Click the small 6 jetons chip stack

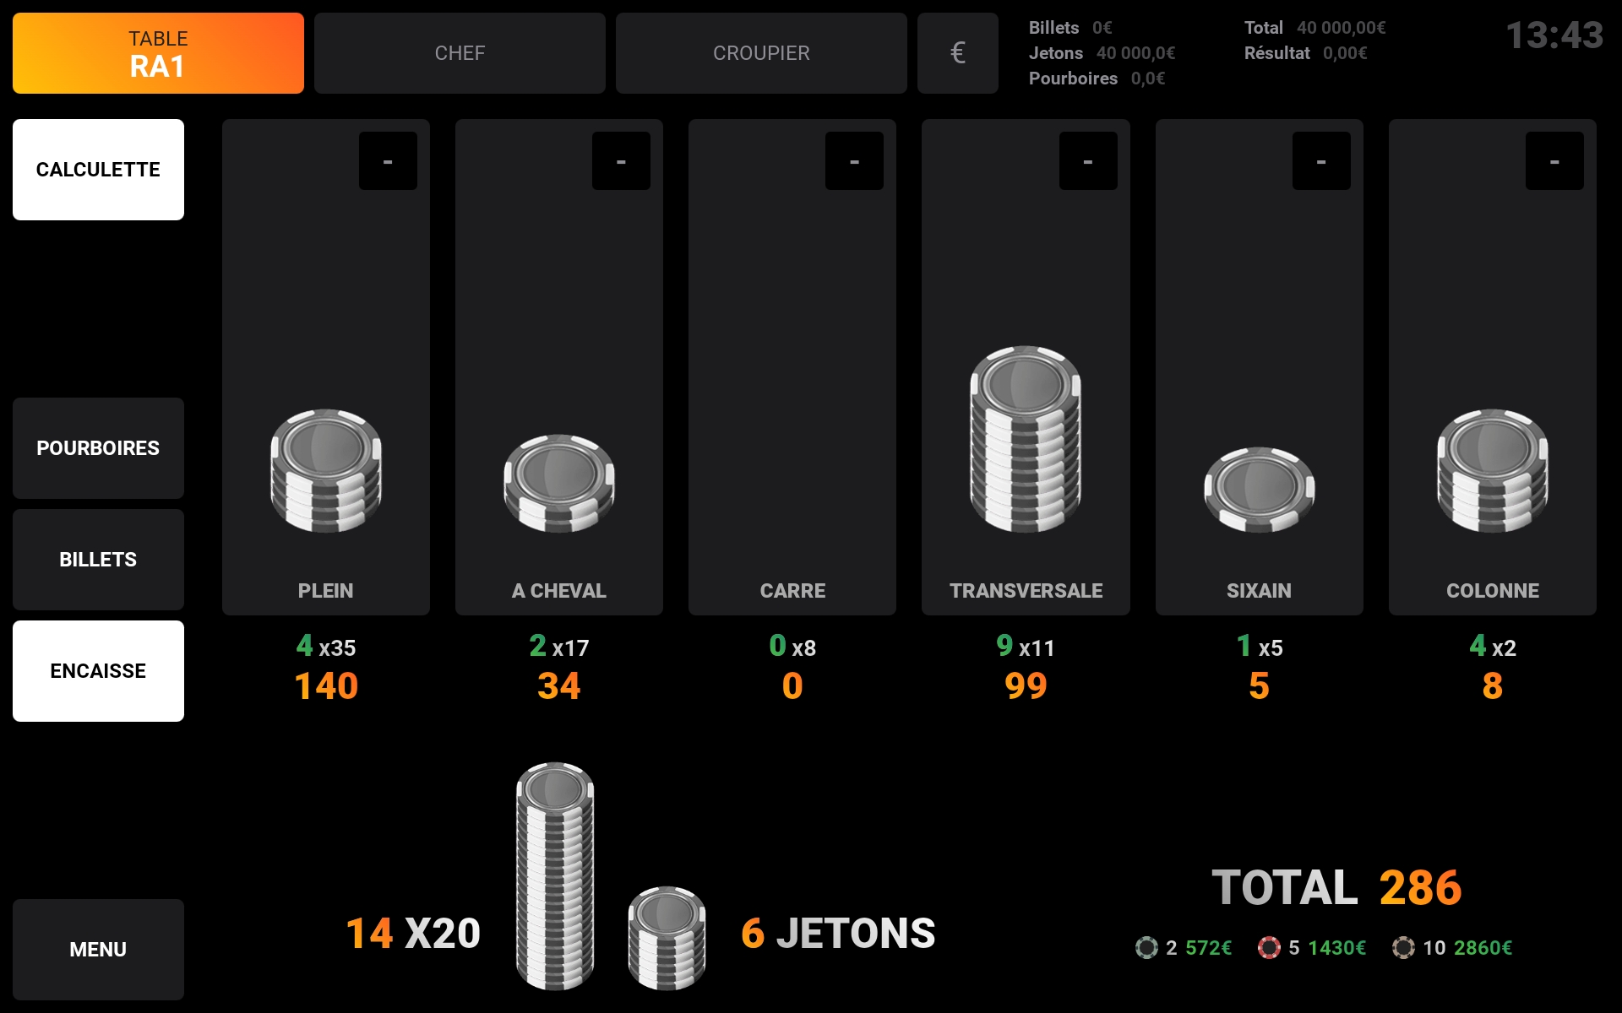[667, 937]
